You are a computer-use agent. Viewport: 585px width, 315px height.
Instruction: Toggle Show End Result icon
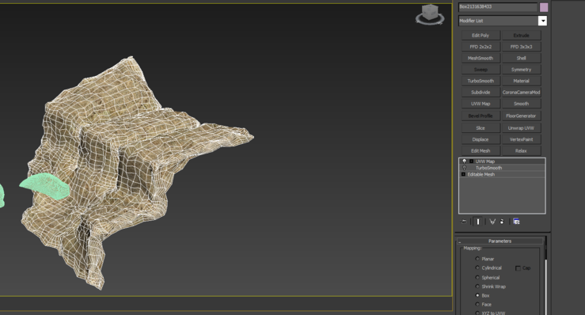[478, 222]
